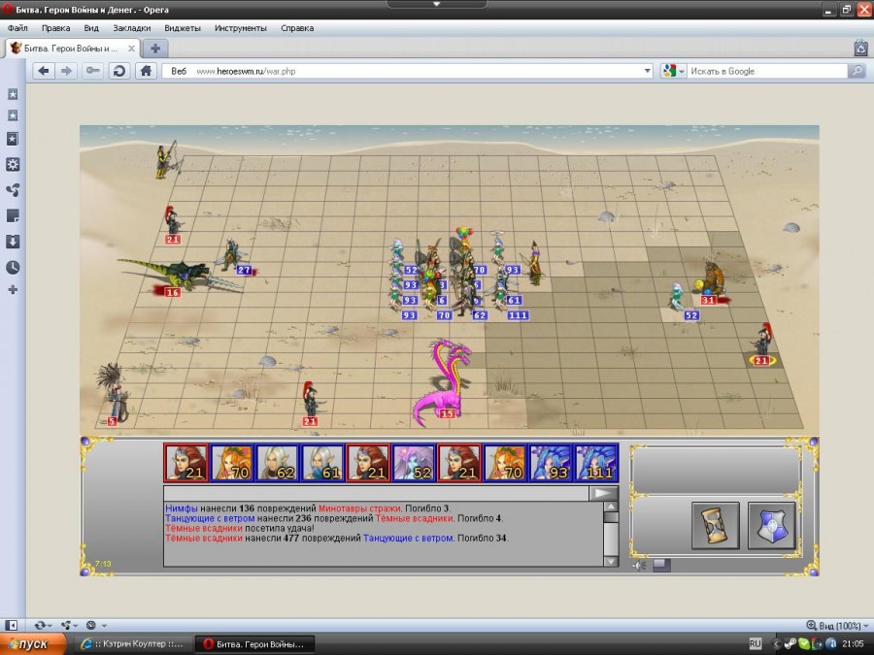The width and height of the screenshot is (874, 655).
Task: Open the Вид (100%) zoom dropdown
Action: coord(838,626)
